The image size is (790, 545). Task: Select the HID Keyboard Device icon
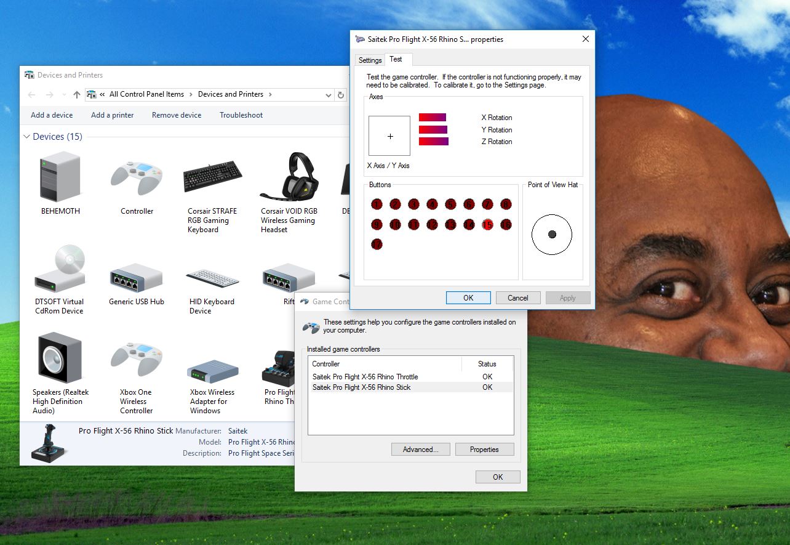coord(212,278)
